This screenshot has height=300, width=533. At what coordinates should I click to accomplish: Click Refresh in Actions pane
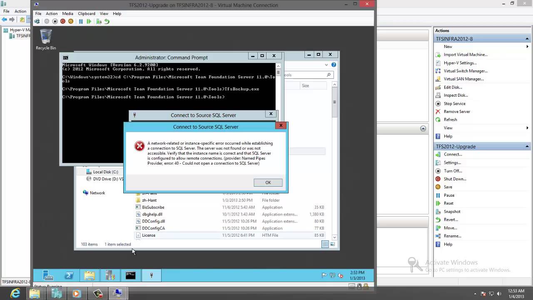point(450,120)
